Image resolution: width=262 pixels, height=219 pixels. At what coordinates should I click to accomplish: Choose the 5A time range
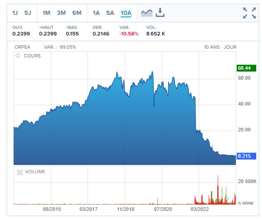click(110, 13)
